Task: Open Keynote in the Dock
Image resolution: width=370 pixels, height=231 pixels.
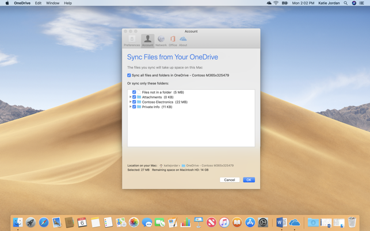Action: (199, 222)
